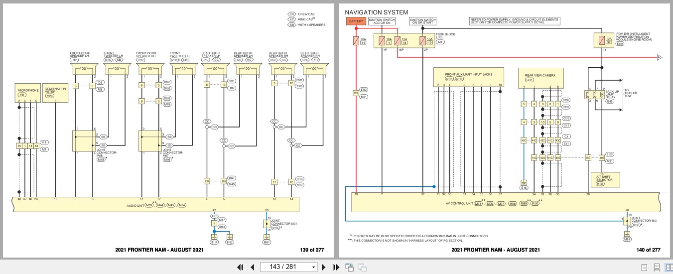Click WITH 6 SPEAKERS legend entry
Image resolution: width=673 pixels, height=274 pixels.
(x=305, y=24)
